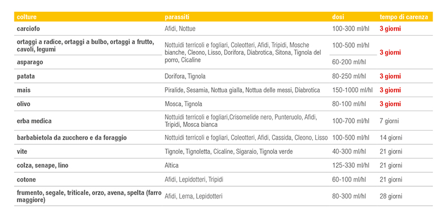This screenshot has width=447, height=218.
Task: Click the 'cotone' crop label
Action: [x=26, y=180]
